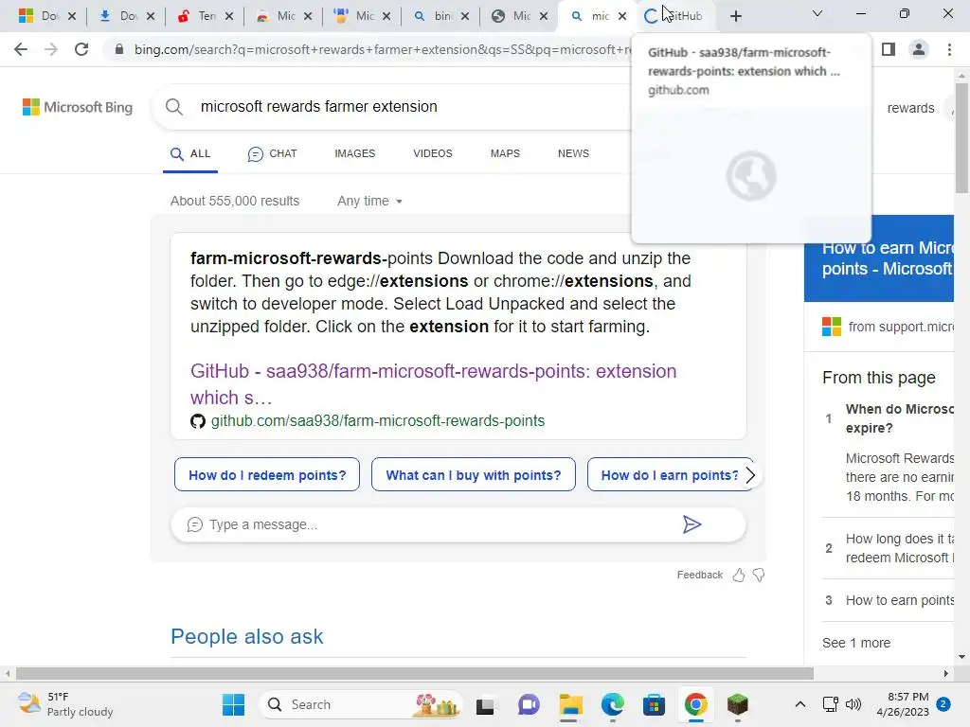Screen dimensions: 970x727
Task: Click the notification badge in tray
Action: point(943,704)
